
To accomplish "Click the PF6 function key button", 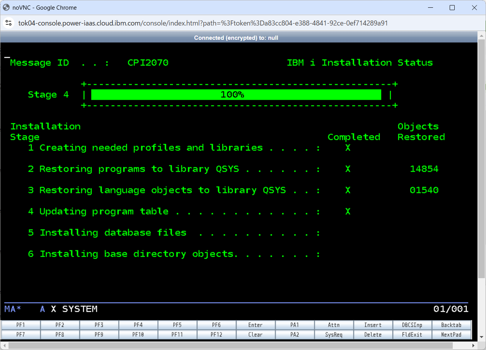I will 217,325.
